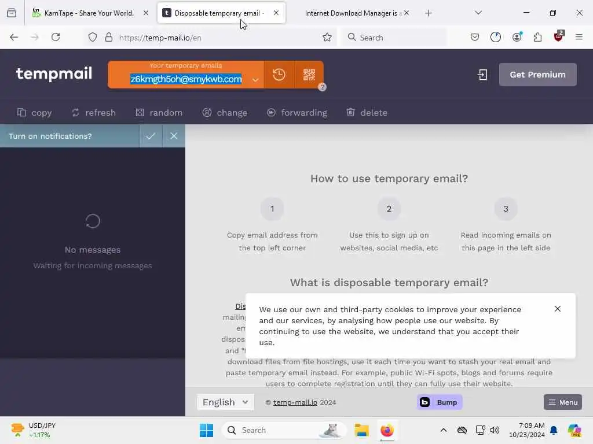
Task: Click the tempmail logo
Action: pyautogui.click(x=54, y=73)
